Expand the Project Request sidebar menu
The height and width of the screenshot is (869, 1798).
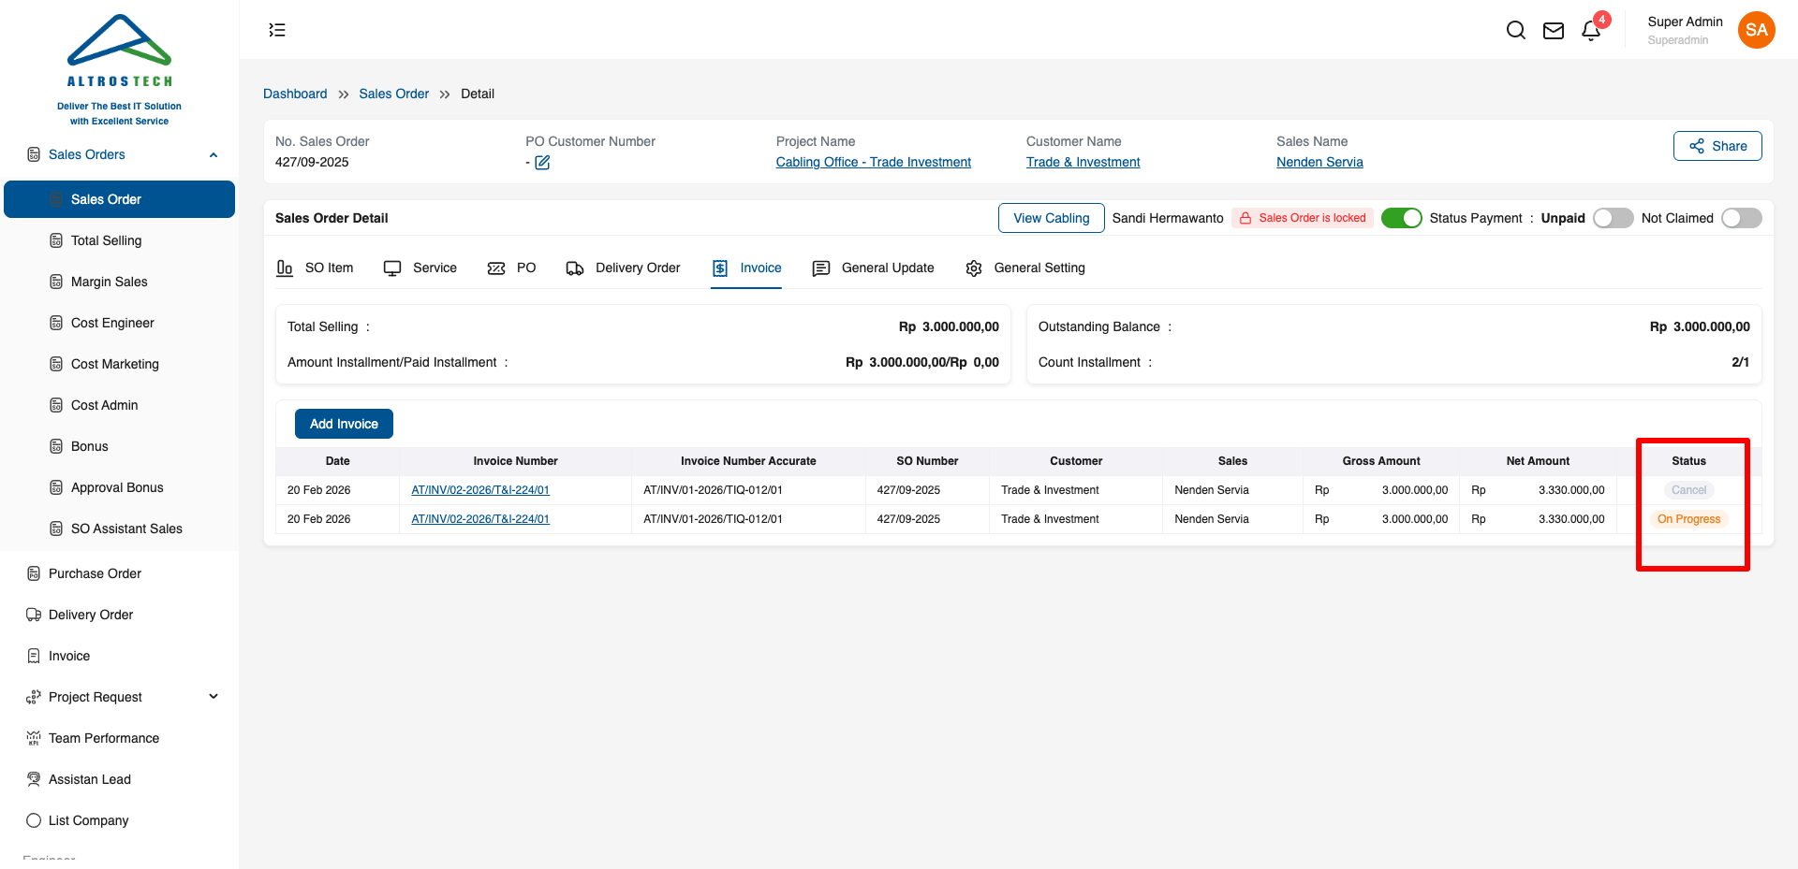click(214, 697)
